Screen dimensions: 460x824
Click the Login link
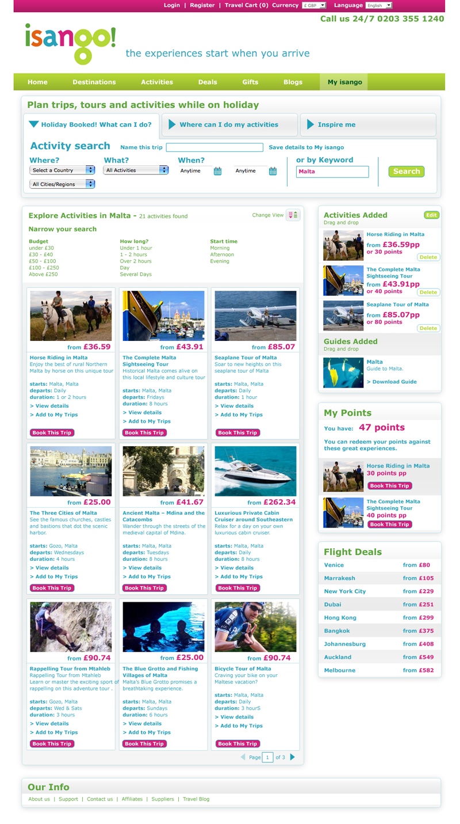(x=171, y=5)
